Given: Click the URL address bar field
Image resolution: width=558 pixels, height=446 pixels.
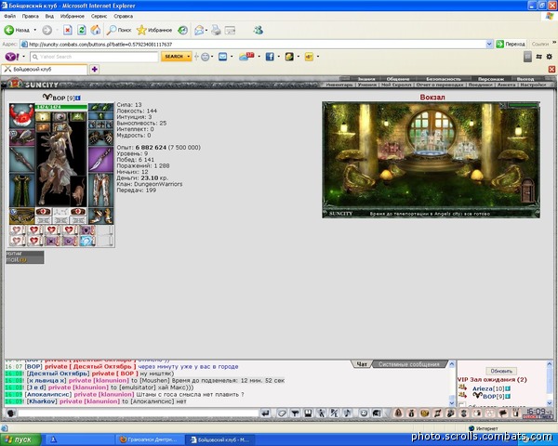Looking at the screenshot, I should pyautogui.click(x=253, y=44).
